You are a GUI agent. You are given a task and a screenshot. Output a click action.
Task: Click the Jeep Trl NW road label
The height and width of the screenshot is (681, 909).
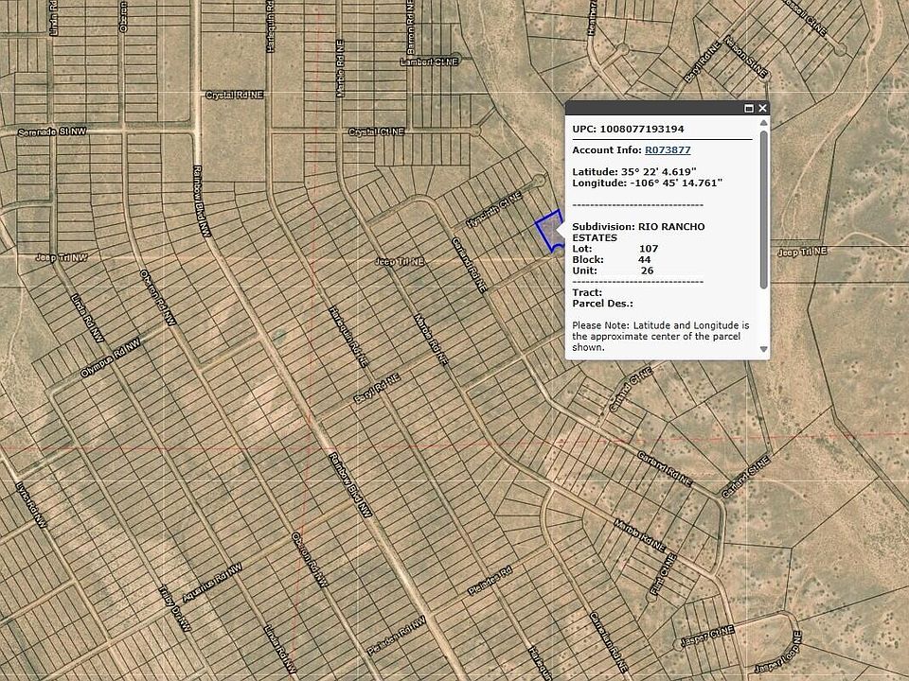(x=62, y=257)
